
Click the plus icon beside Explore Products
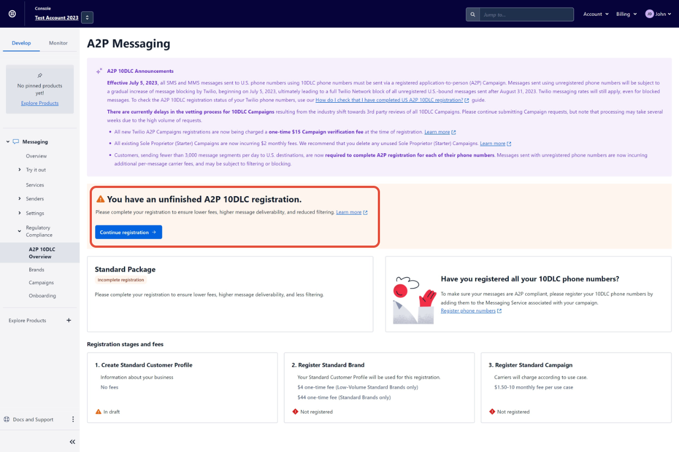[68, 321]
